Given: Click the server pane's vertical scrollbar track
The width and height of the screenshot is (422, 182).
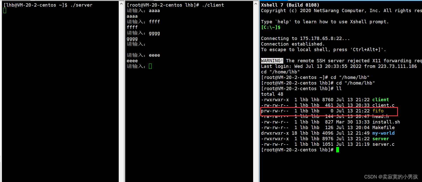Looking at the screenshot, I should [122, 94].
